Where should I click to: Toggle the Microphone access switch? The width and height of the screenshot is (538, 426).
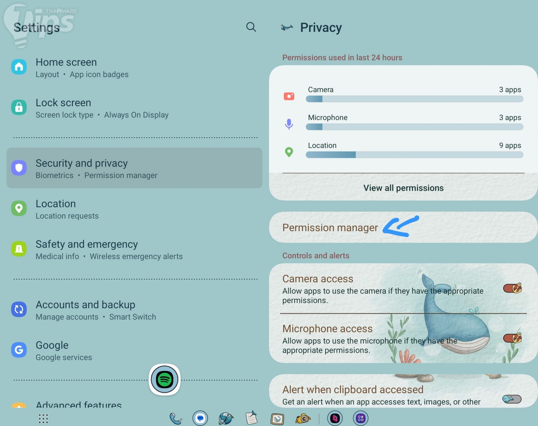click(512, 338)
